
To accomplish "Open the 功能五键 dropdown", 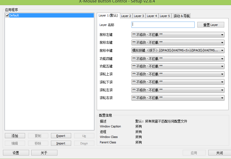I will (178, 66).
